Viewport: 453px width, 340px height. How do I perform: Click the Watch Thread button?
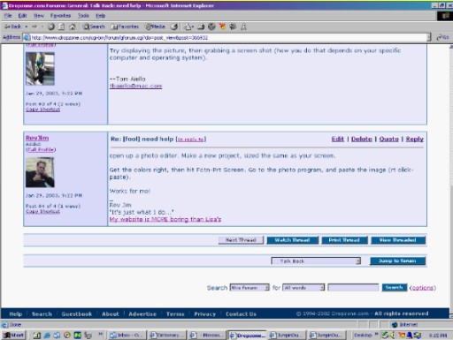pos(292,240)
